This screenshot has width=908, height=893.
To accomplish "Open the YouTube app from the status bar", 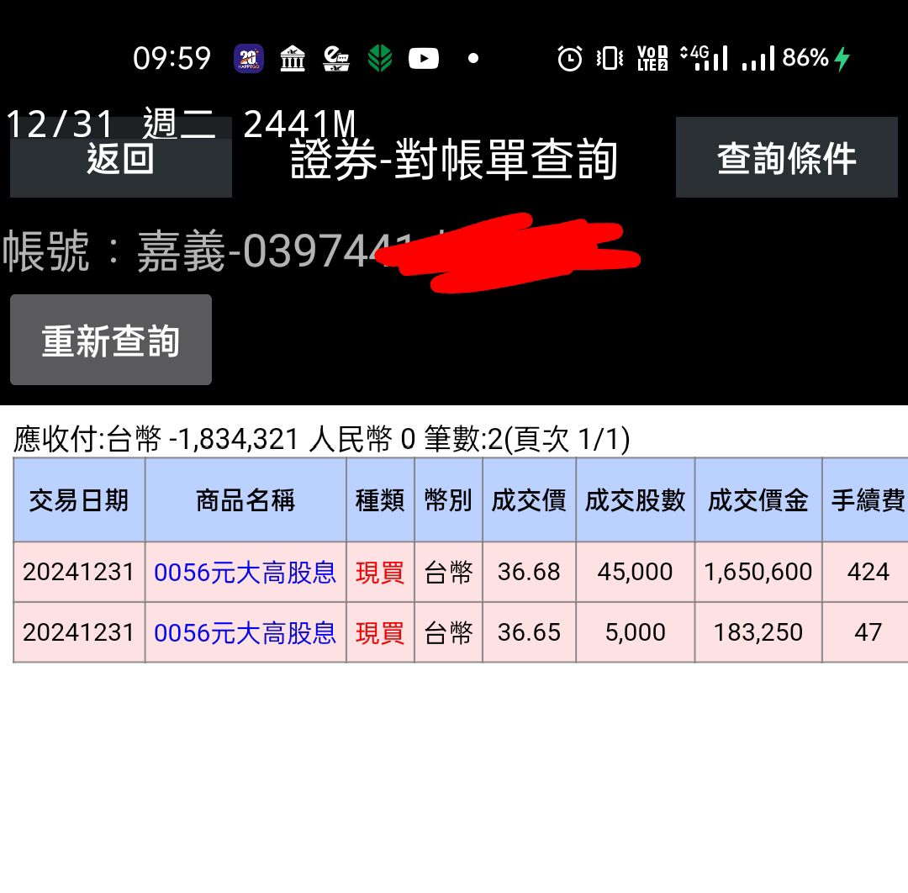I will 424,59.
